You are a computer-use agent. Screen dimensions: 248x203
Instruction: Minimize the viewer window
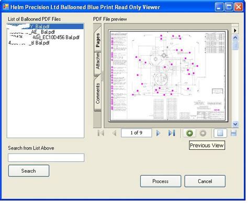tap(219, 7)
